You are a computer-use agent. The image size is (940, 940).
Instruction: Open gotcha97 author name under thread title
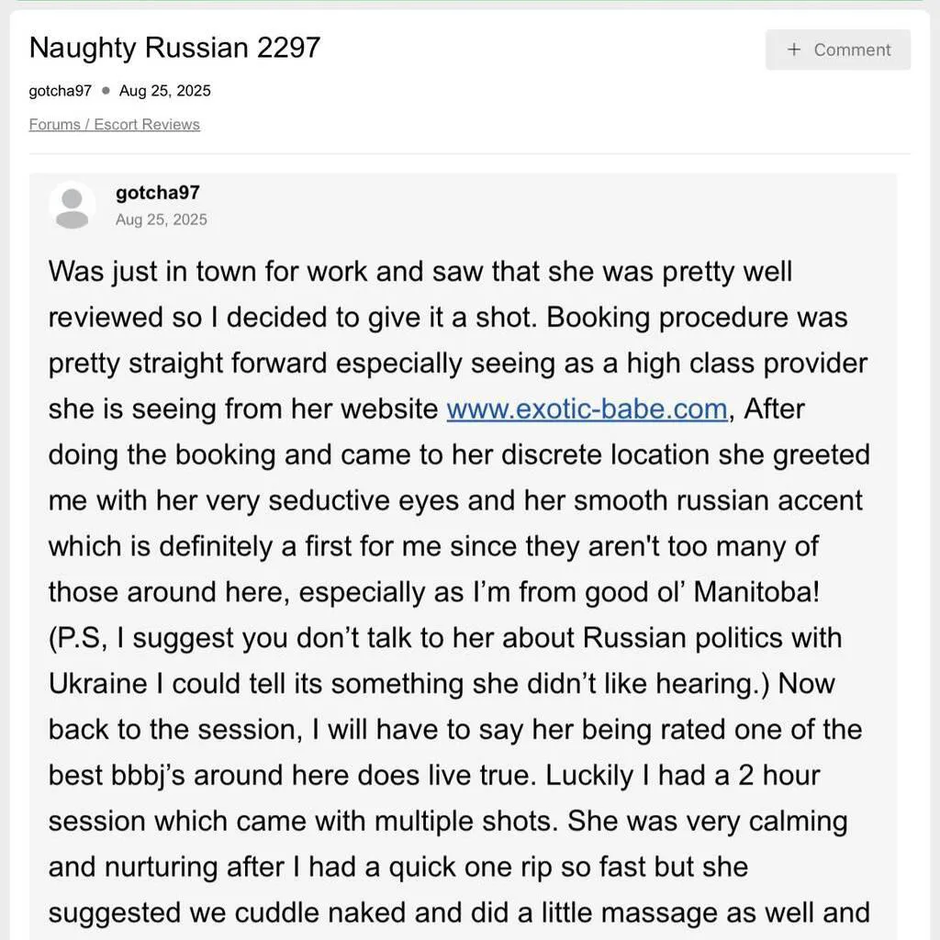tap(60, 91)
